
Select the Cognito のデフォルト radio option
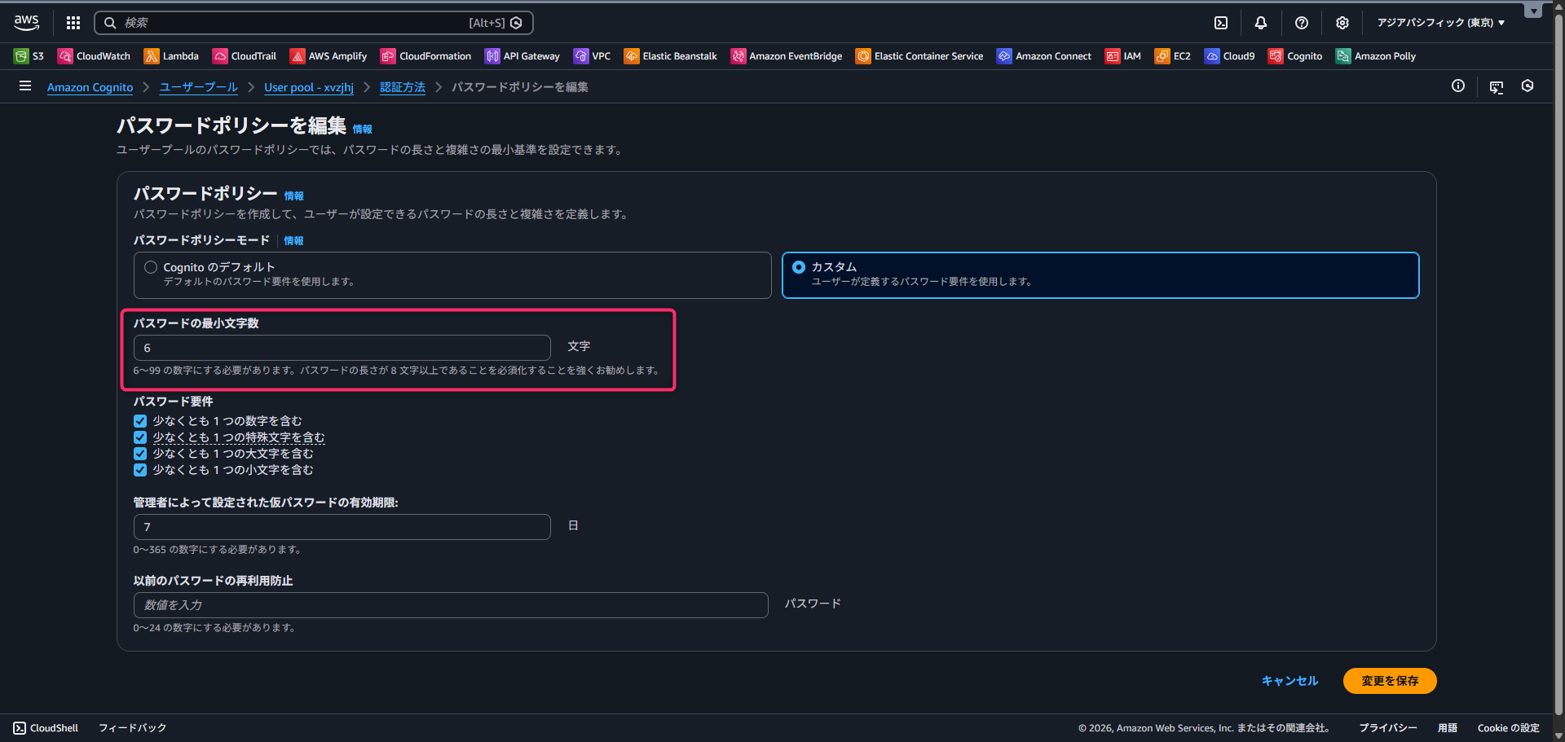click(x=151, y=267)
